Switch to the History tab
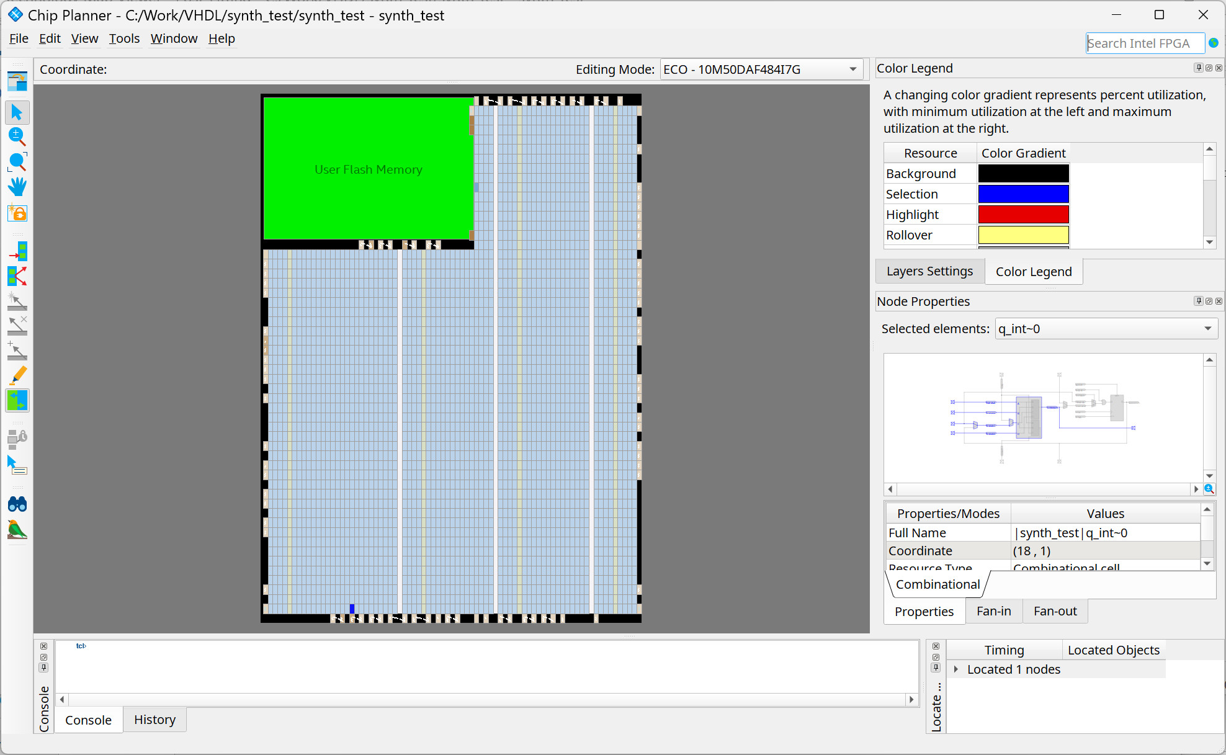Viewport: 1226px width, 755px height. [x=154, y=720]
